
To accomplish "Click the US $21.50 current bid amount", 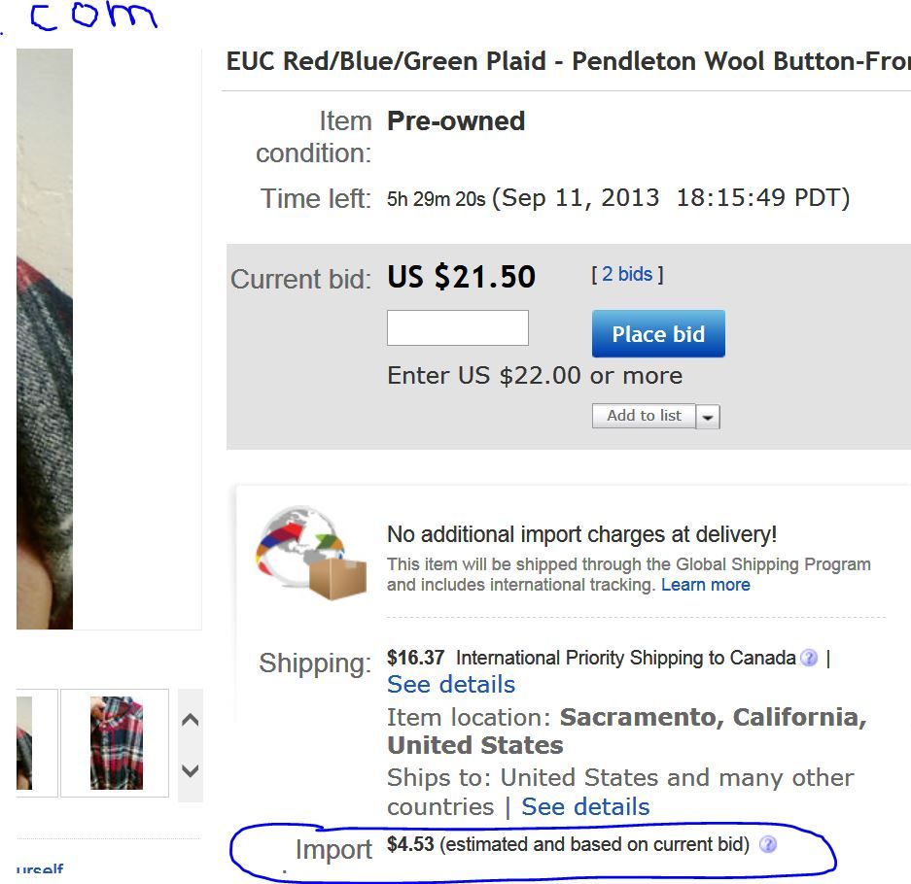I will [461, 278].
